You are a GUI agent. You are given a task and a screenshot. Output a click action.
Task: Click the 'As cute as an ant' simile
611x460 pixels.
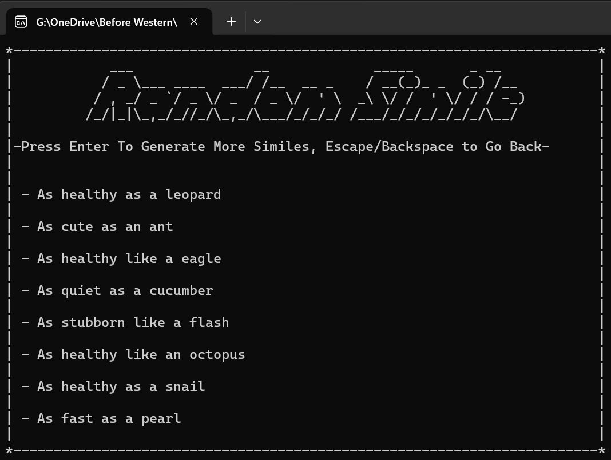point(105,226)
